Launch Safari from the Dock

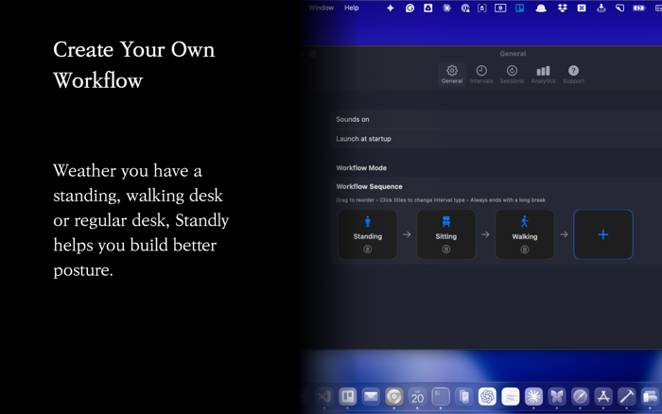580,397
